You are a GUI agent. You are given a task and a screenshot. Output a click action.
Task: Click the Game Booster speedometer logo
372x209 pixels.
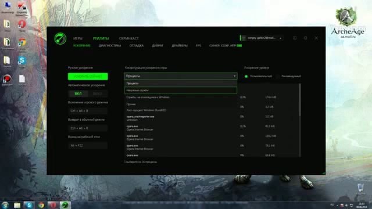click(x=60, y=39)
